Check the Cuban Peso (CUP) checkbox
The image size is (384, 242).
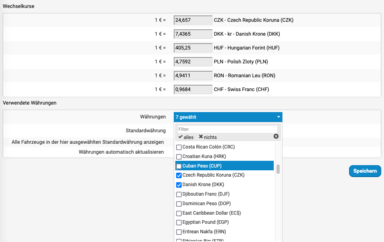pyautogui.click(x=179, y=166)
